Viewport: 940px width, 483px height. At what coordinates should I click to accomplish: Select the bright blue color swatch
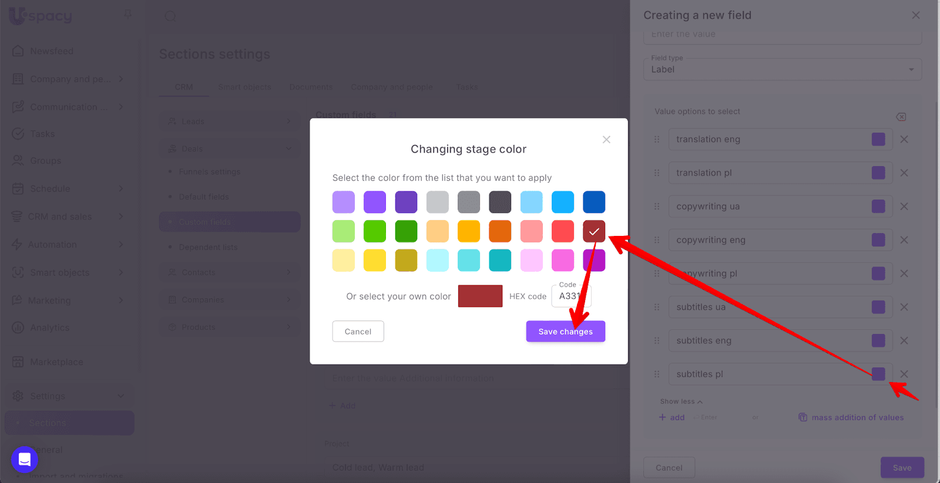pyautogui.click(x=562, y=202)
